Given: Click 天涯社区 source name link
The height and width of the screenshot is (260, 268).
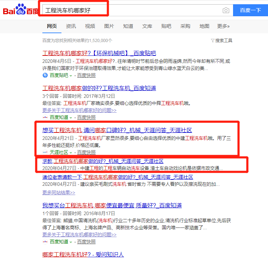Looking at the screenshot, I should click(x=59, y=152).
